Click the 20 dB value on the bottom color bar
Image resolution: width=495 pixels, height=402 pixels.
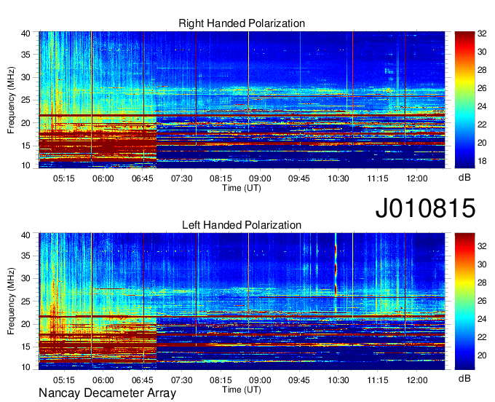(482, 355)
